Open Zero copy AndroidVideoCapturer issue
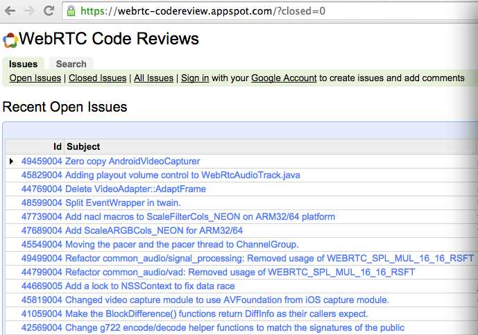The image size is (478, 335). pos(133,161)
